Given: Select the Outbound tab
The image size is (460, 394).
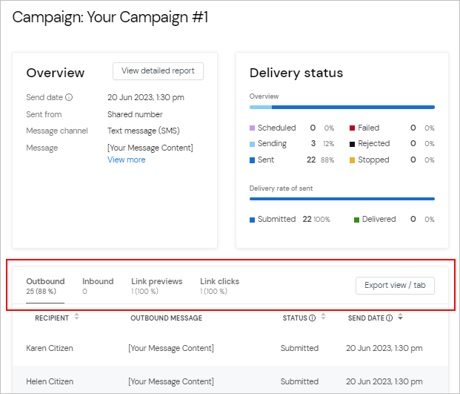Looking at the screenshot, I should 45,286.
